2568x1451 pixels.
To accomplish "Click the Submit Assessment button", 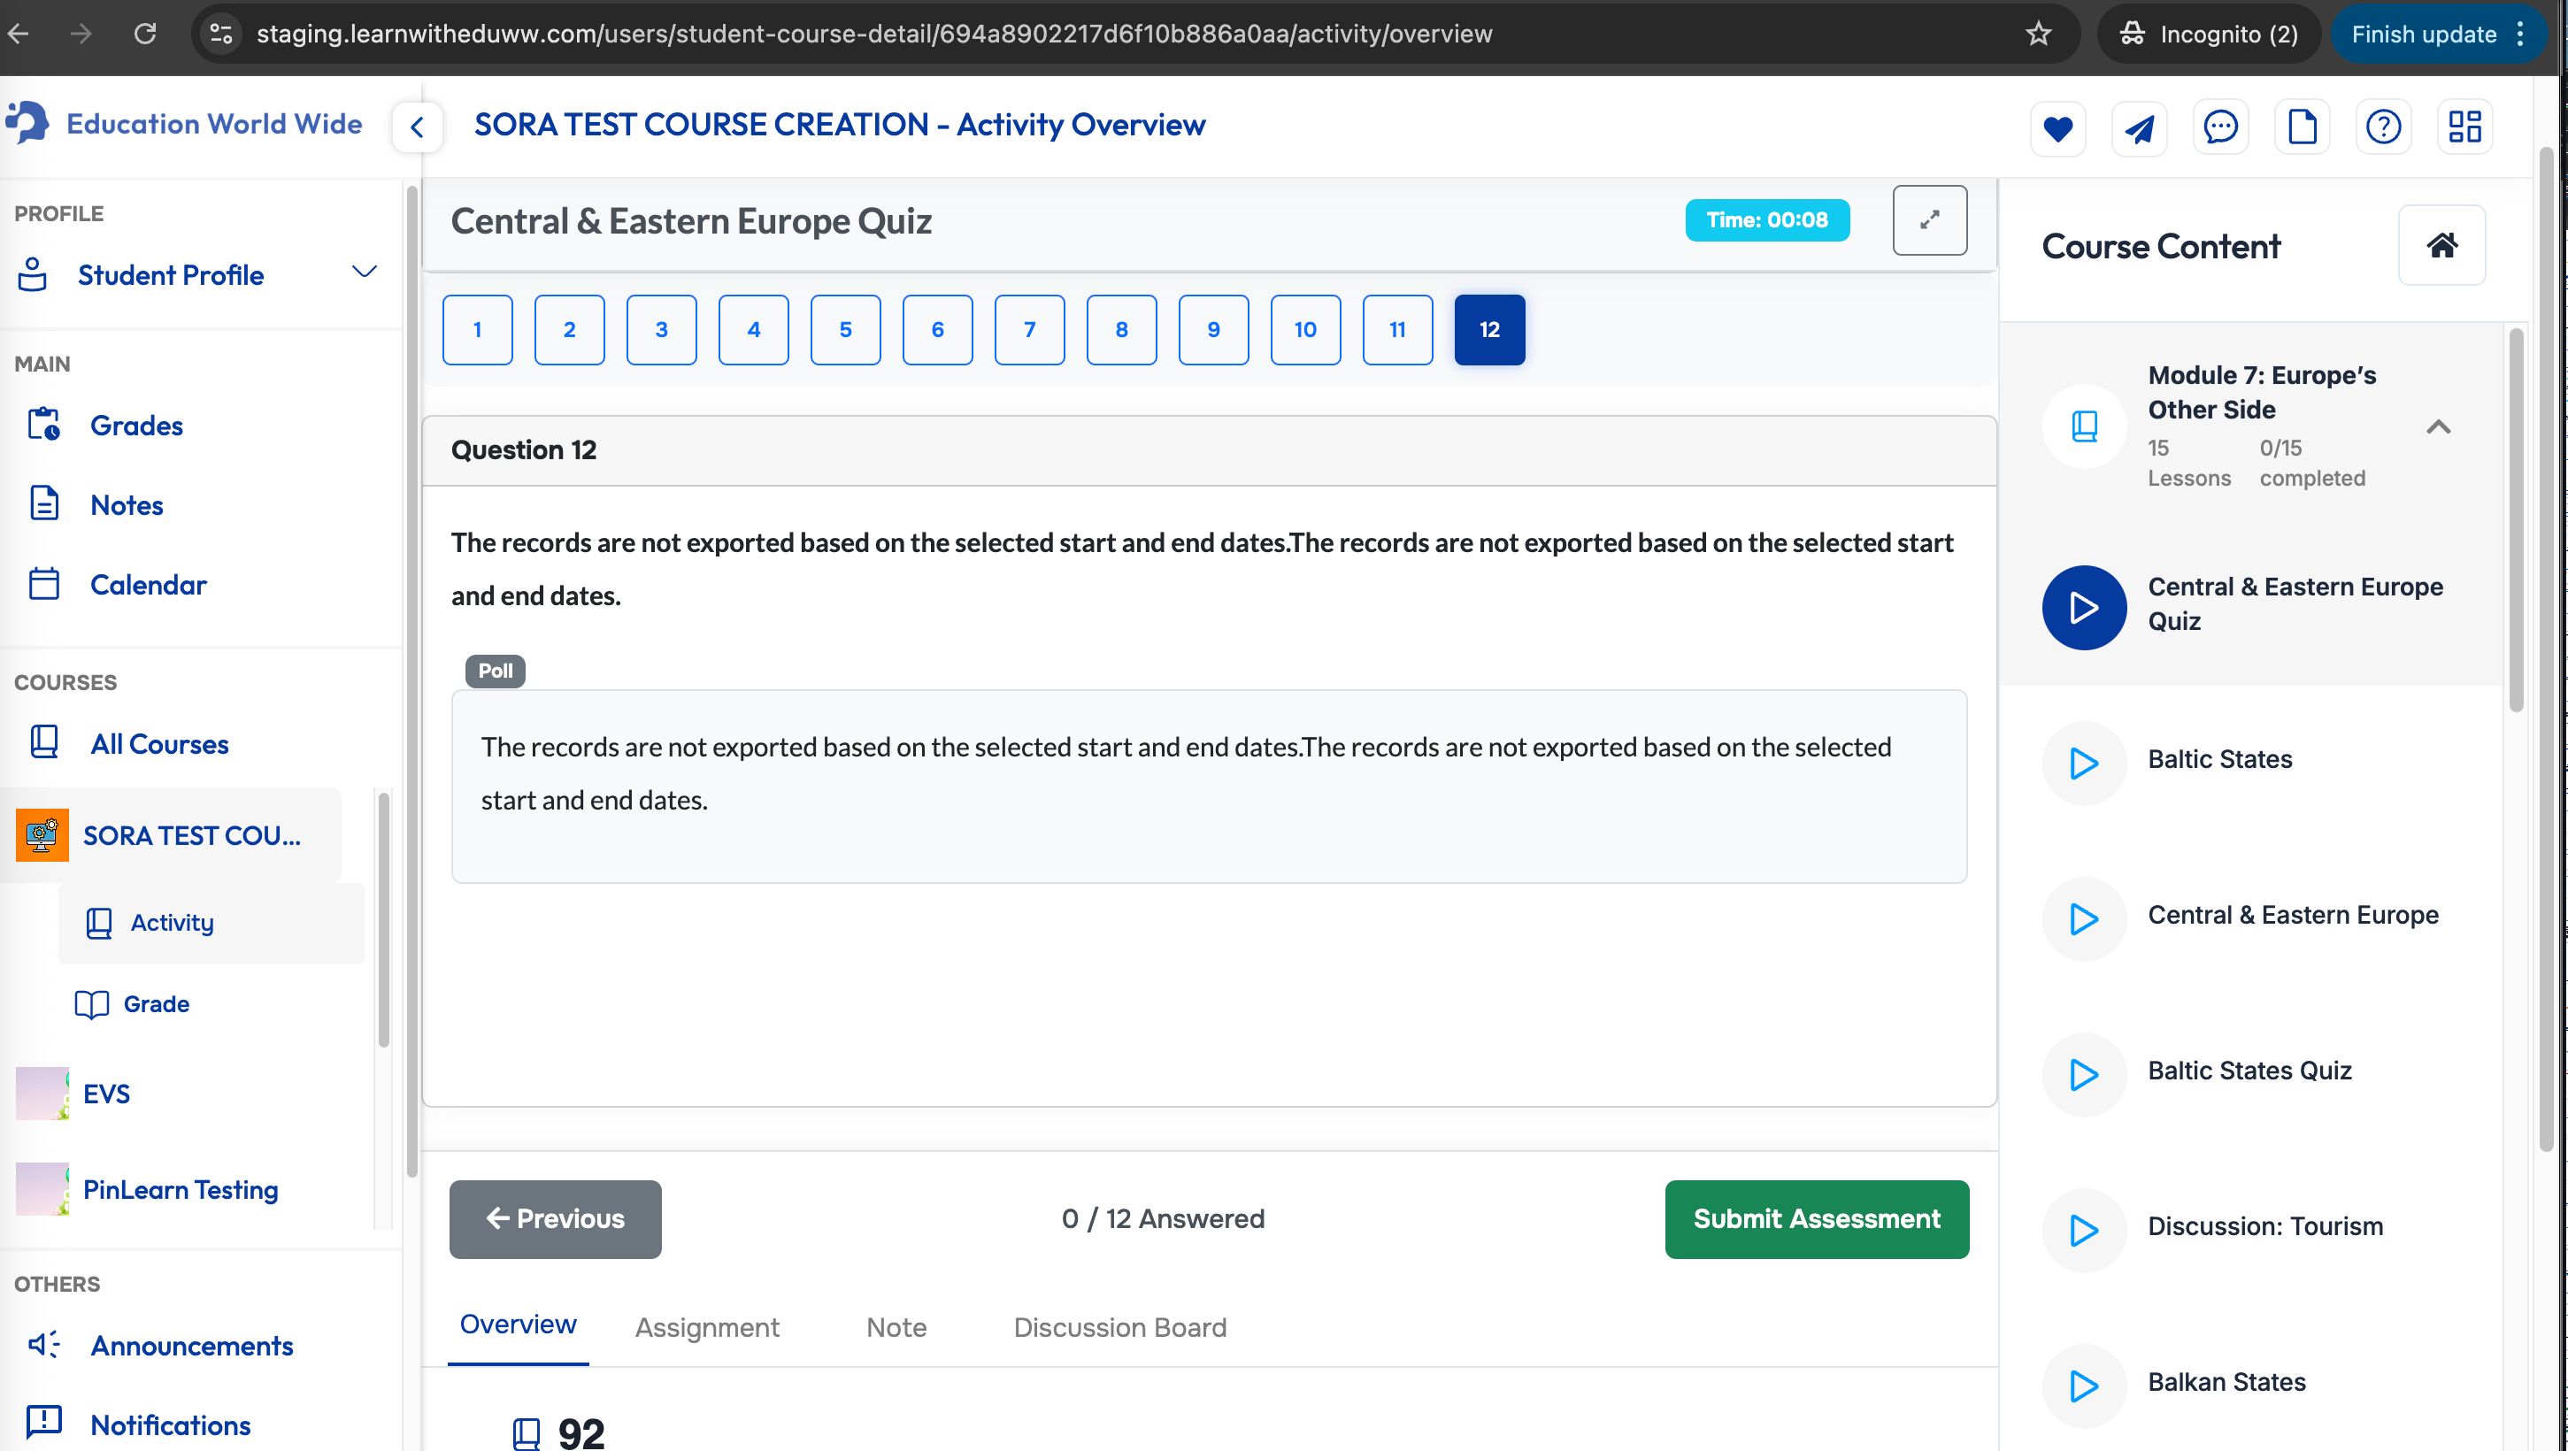I will [1817, 1219].
